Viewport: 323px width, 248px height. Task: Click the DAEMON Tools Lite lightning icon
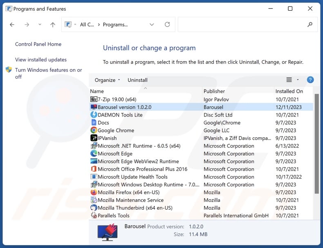94,115
